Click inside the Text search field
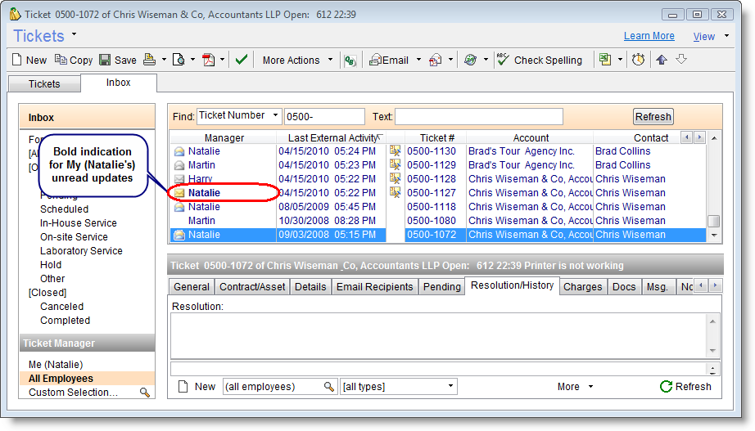The height and width of the screenshot is (431, 755). point(479,117)
